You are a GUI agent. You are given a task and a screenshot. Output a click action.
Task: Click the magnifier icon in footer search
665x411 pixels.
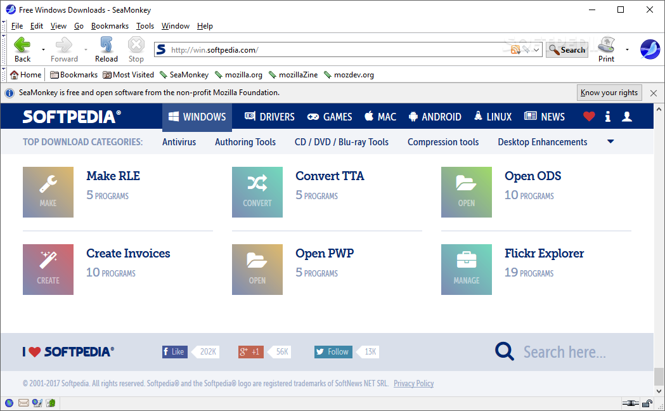504,351
